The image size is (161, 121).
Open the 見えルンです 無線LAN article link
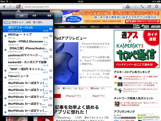coord(139,104)
